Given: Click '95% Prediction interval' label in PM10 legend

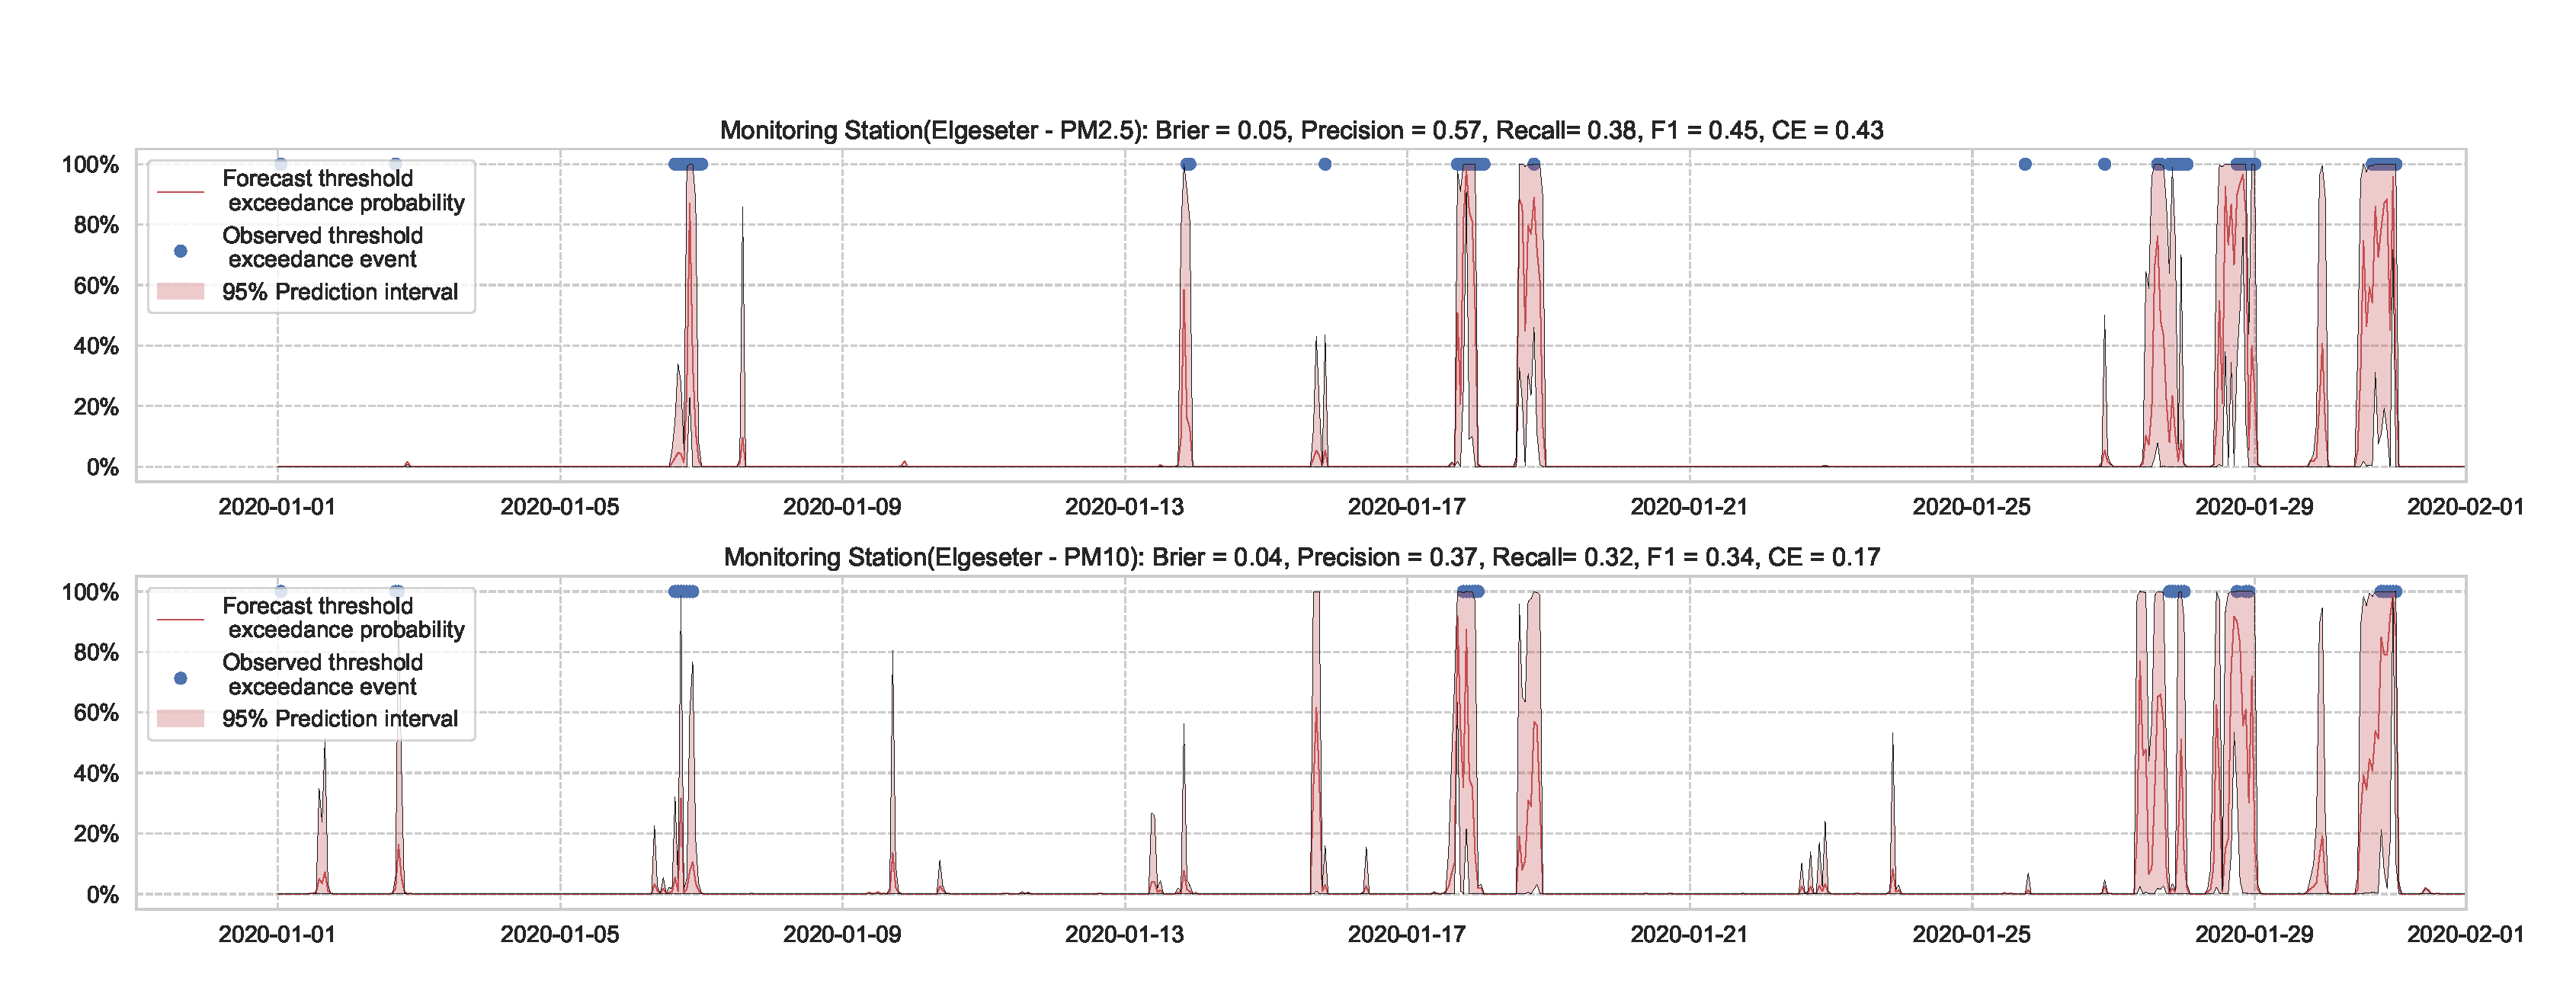Looking at the screenshot, I should click(x=340, y=719).
